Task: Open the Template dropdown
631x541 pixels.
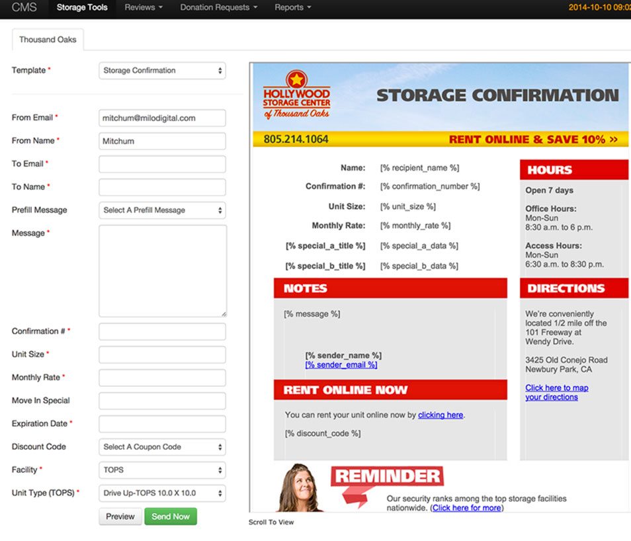Action: [x=162, y=71]
